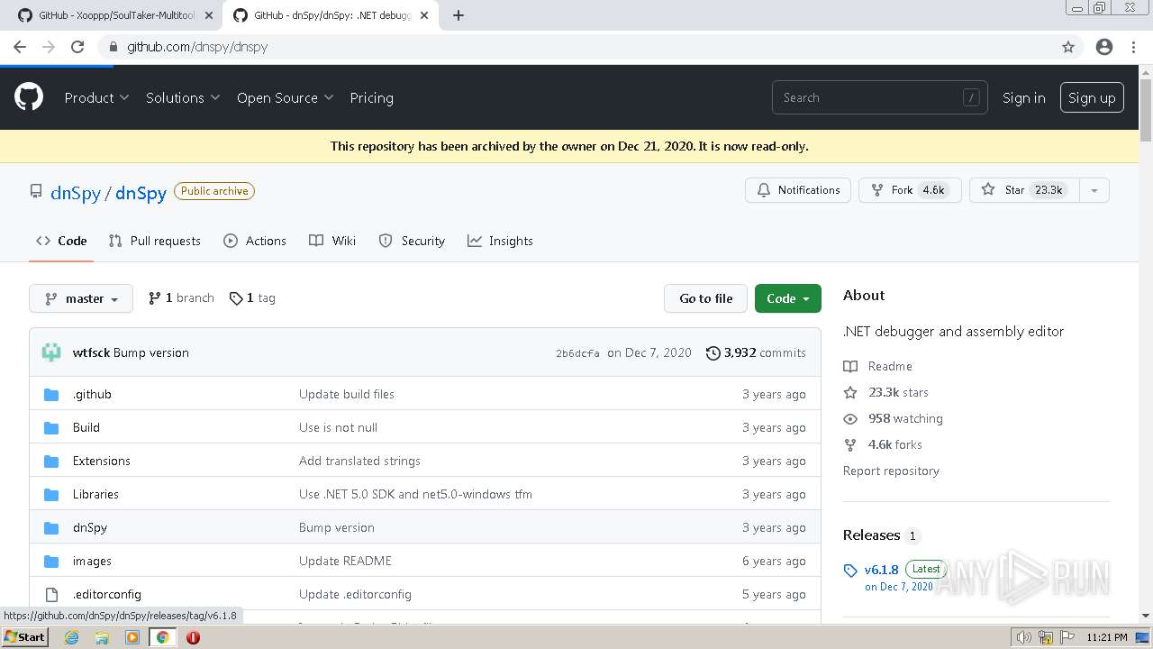Open Internet Explorer from taskbar
The height and width of the screenshot is (649, 1153).
coord(71,637)
